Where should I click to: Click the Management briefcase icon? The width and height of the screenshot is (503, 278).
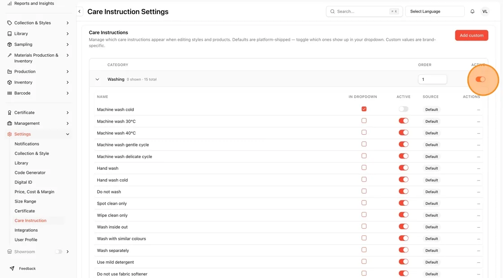click(x=9, y=124)
